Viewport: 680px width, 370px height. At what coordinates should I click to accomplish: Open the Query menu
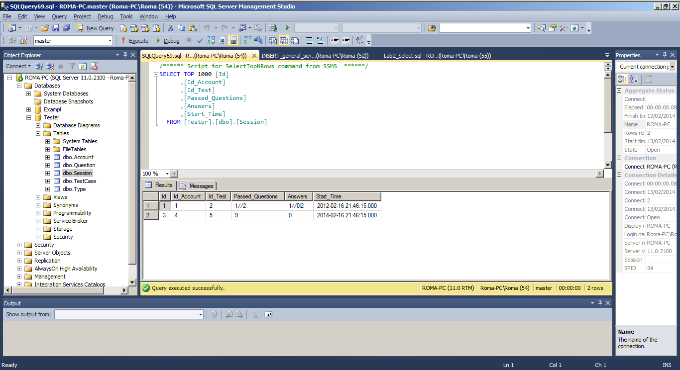point(59,16)
